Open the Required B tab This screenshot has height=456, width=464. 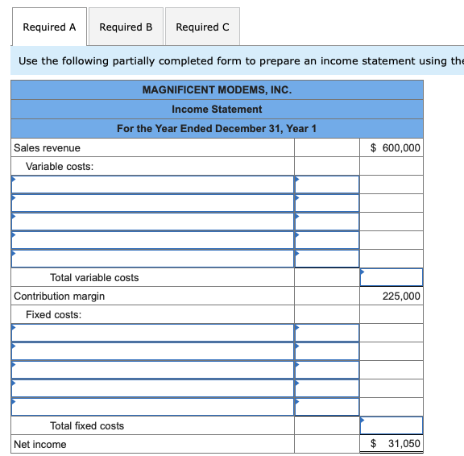point(126,27)
